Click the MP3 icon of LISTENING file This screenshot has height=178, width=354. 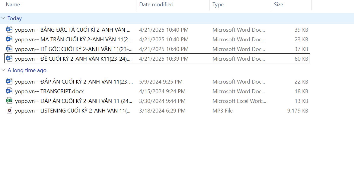point(9,110)
